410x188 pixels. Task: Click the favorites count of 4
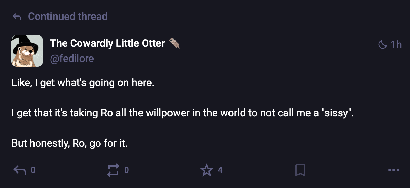pyautogui.click(x=220, y=170)
